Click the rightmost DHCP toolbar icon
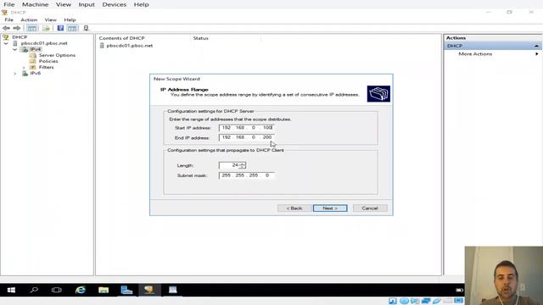The width and height of the screenshot is (543, 305). (x=86, y=28)
